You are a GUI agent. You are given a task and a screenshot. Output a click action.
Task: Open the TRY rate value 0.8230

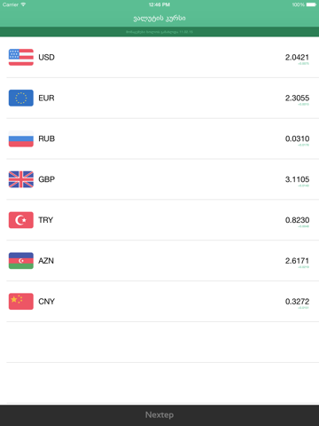297,220
